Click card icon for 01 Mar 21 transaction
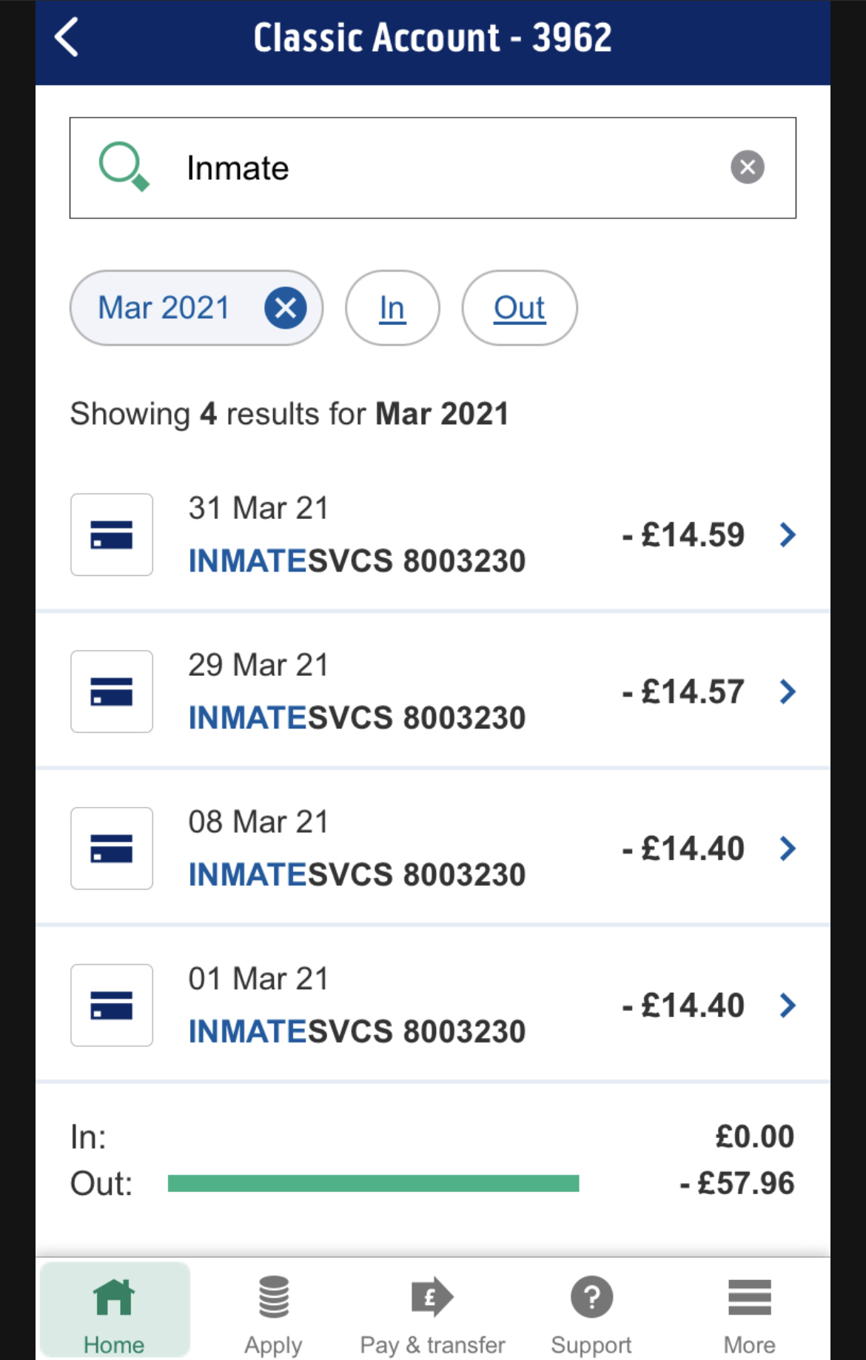 tap(112, 1005)
